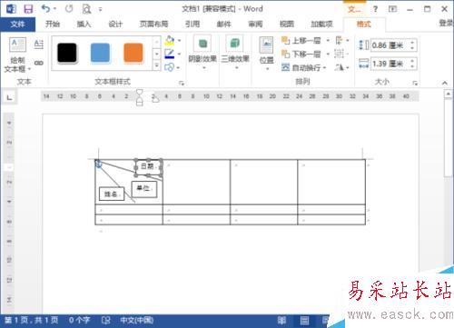Switch to the 插入 tab

[x=84, y=24]
